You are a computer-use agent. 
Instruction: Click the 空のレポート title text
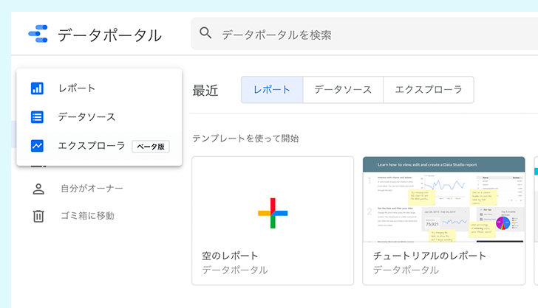tap(230, 256)
